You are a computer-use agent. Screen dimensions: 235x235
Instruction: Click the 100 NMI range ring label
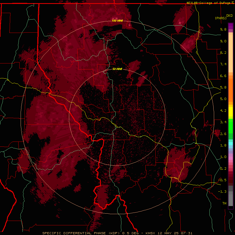[117, 21]
